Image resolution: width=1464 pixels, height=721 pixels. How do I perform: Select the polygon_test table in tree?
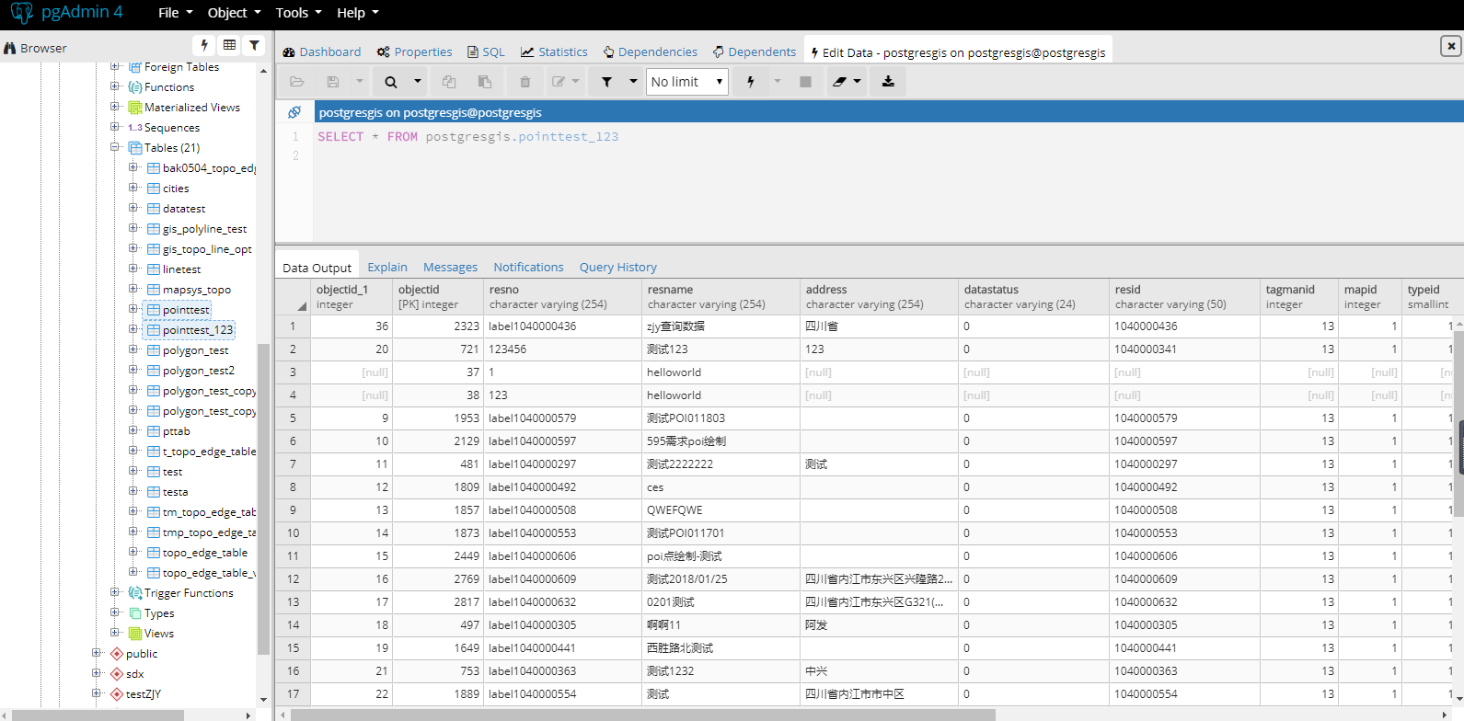click(195, 349)
